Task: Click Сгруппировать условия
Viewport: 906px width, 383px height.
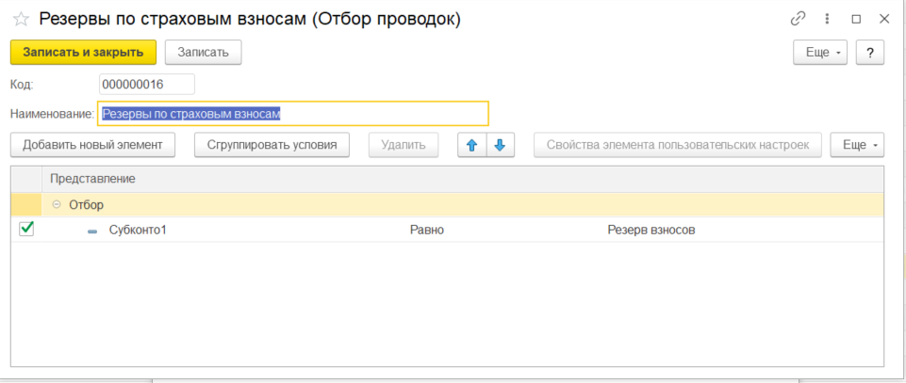Action: click(x=272, y=145)
